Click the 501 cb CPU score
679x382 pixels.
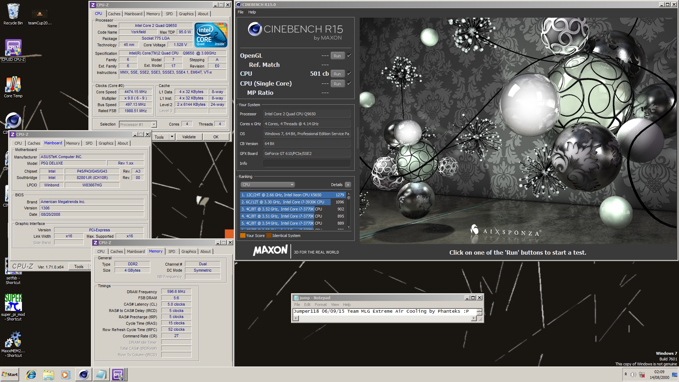point(319,74)
